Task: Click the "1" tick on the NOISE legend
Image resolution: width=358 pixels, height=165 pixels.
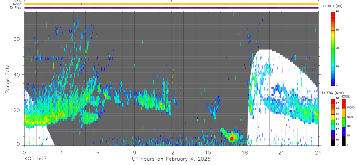Action: click(x=347, y=145)
